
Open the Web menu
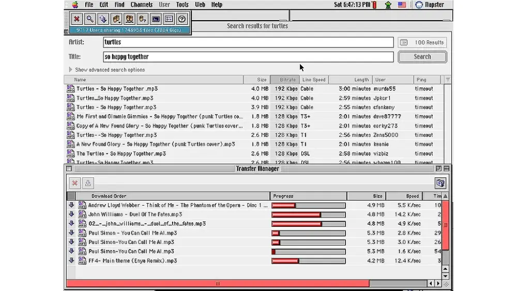pos(200,5)
